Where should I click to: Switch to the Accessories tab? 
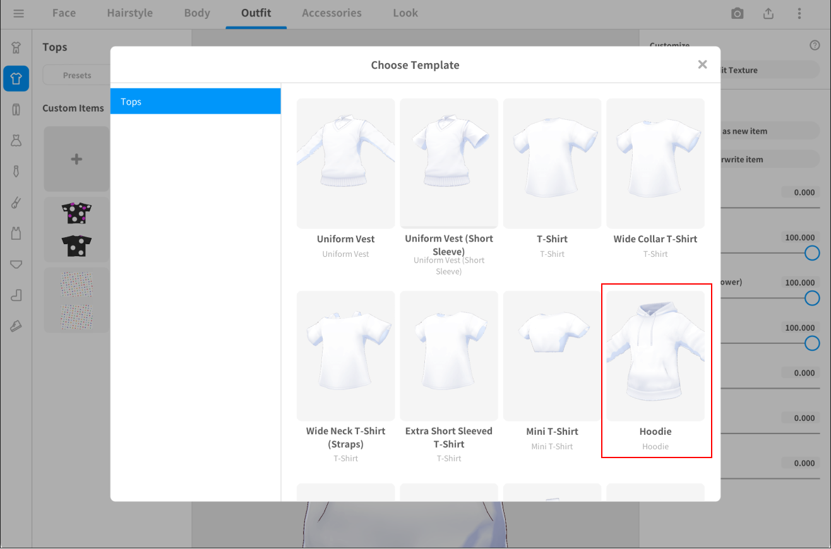[332, 13]
